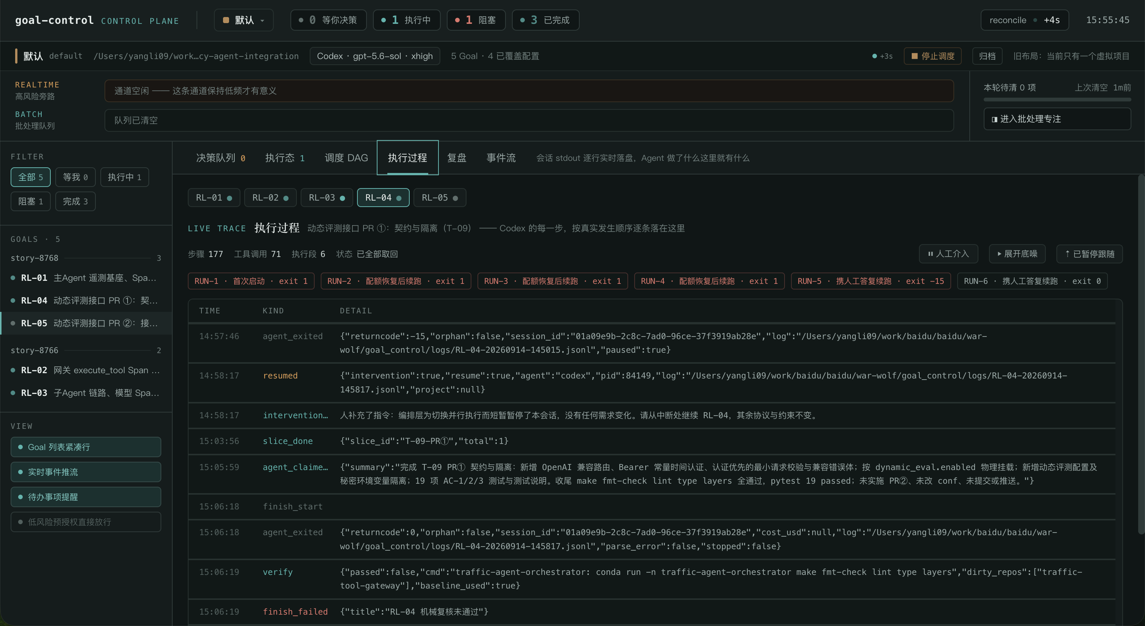The image size is (1145, 626).
Task: Click the 停止调度 button
Action: 933,56
